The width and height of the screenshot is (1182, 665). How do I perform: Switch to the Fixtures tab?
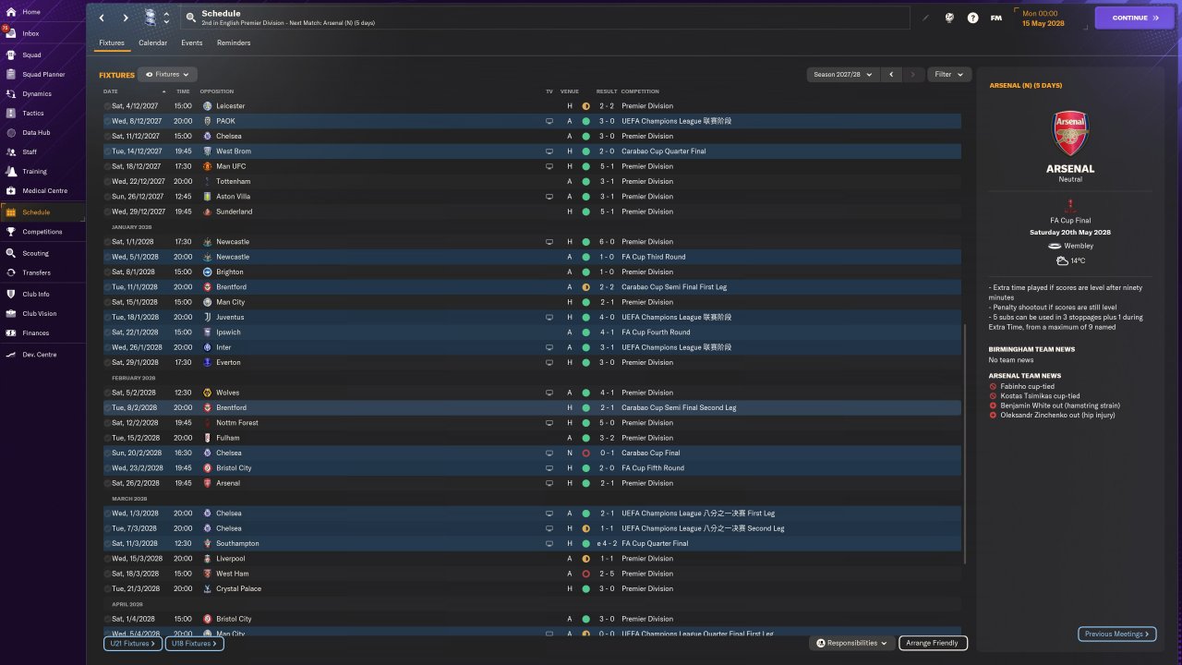click(112, 42)
